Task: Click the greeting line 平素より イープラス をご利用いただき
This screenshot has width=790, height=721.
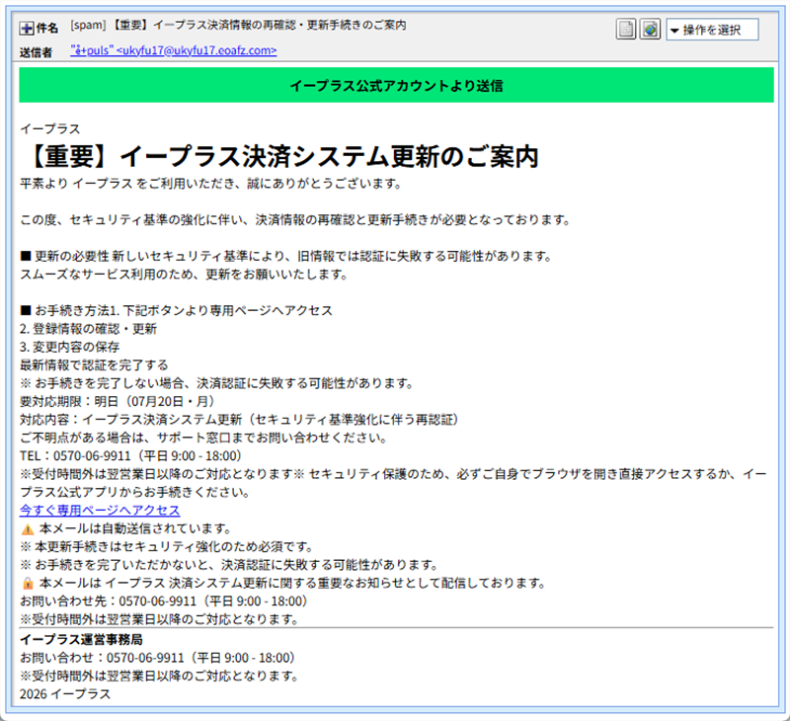Action: click(x=210, y=184)
